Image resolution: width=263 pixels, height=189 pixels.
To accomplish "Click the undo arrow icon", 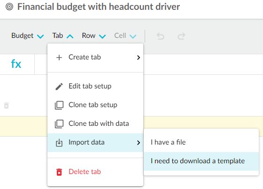I will click(x=160, y=36).
